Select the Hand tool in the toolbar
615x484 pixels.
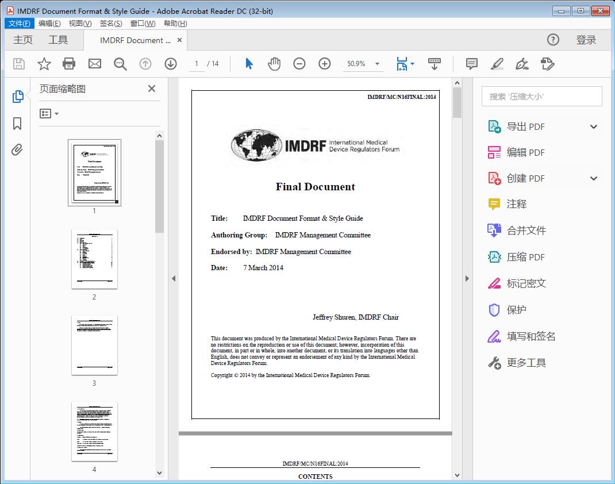coord(274,64)
